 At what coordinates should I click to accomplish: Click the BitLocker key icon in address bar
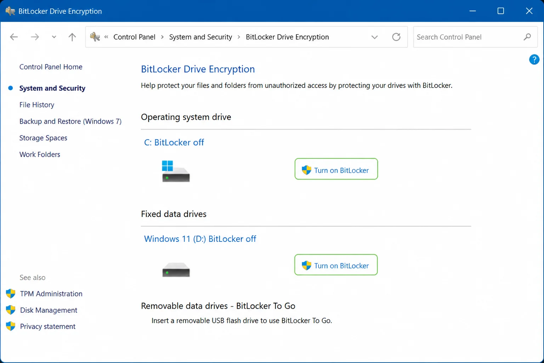pyautogui.click(x=95, y=37)
